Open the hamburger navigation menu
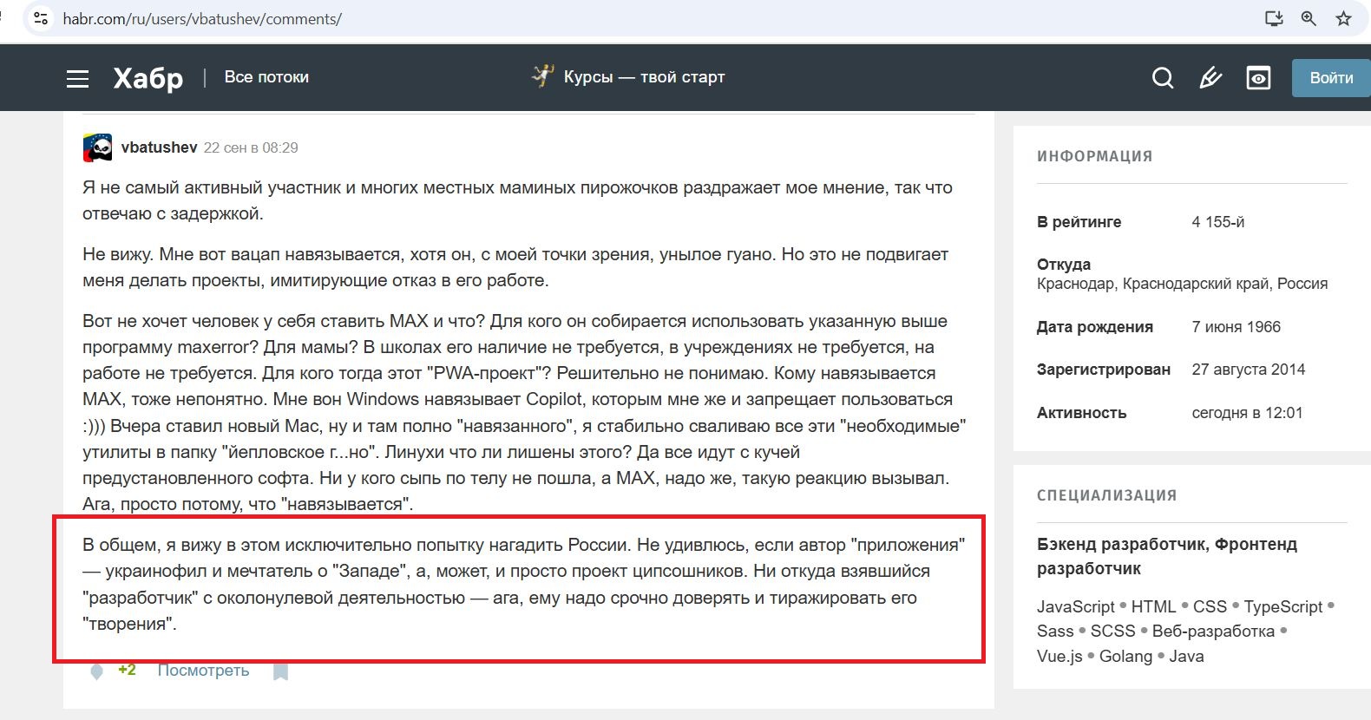The image size is (1371, 720). tap(78, 78)
